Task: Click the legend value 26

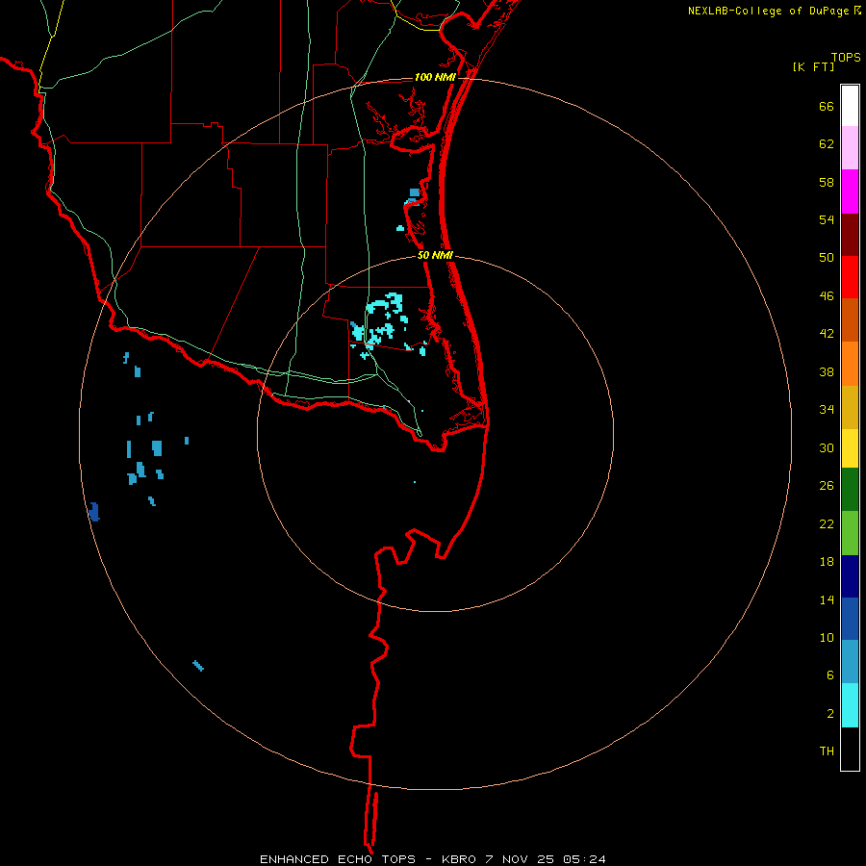Action: [x=827, y=486]
